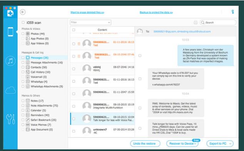Click avatar of the vbhhj conversation
Screen dimensions: 244x151
tap(87, 69)
